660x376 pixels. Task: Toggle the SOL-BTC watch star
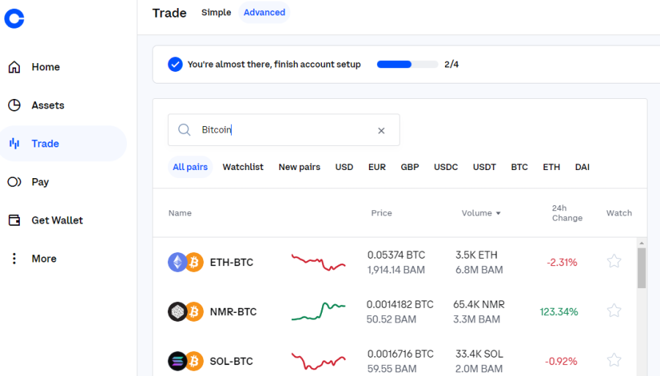tap(614, 360)
